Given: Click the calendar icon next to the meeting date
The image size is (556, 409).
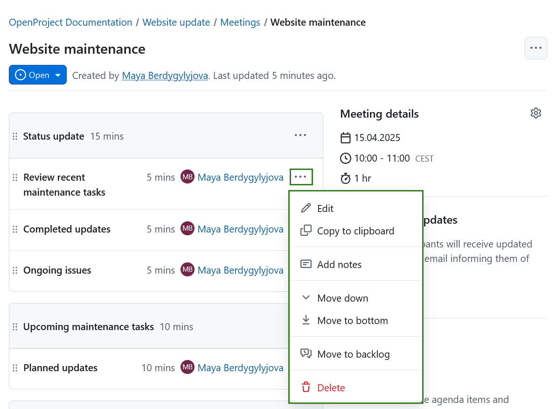Looking at the screenshot, I should click(345, 138).
